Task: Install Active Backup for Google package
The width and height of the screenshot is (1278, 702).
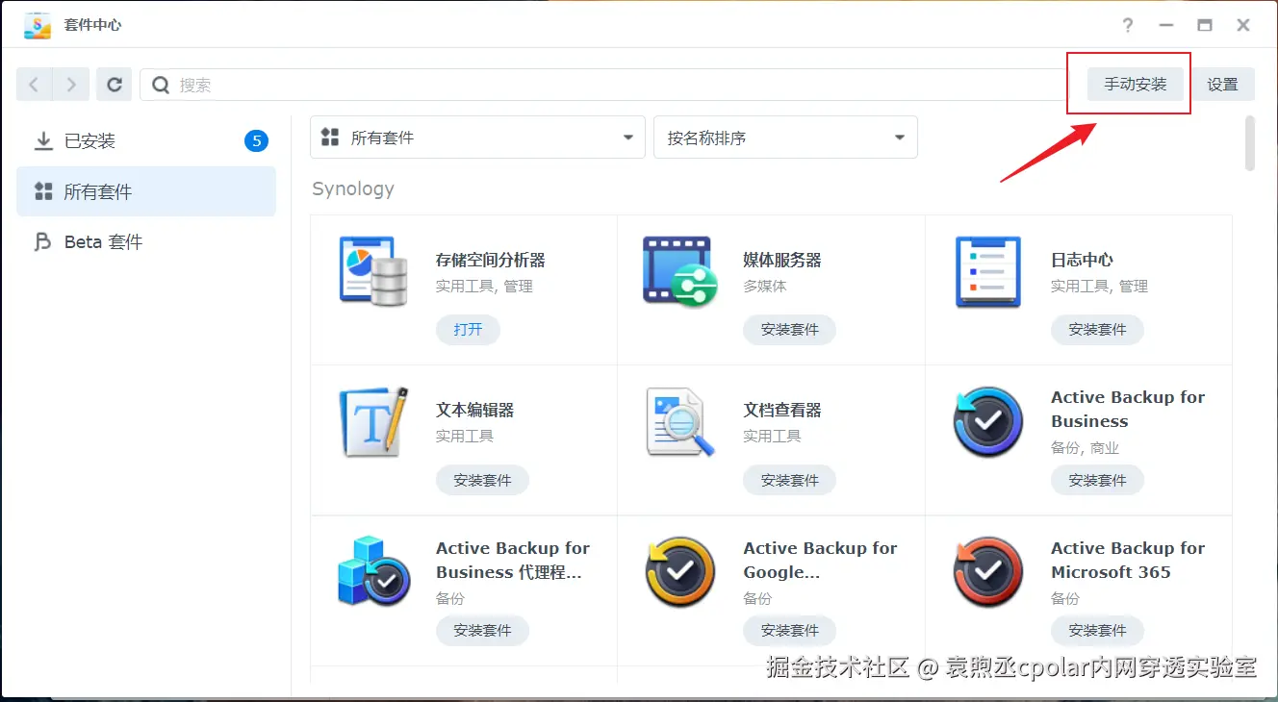Action: pos(789,630)
